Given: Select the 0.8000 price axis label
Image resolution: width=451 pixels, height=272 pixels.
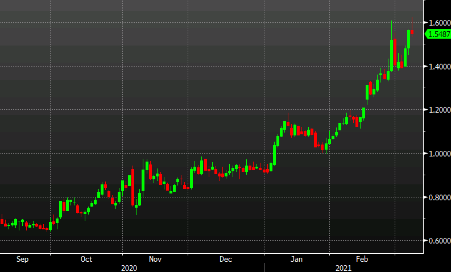Looking at the screenshot, I should tap(438, 197).
